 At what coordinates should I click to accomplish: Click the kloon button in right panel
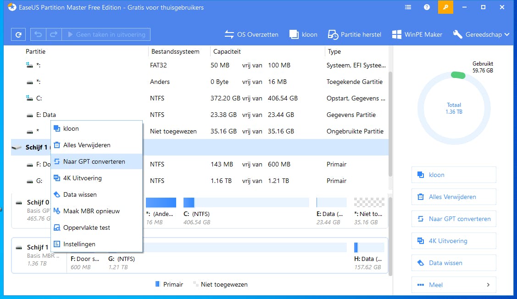(x=454, y=175)
